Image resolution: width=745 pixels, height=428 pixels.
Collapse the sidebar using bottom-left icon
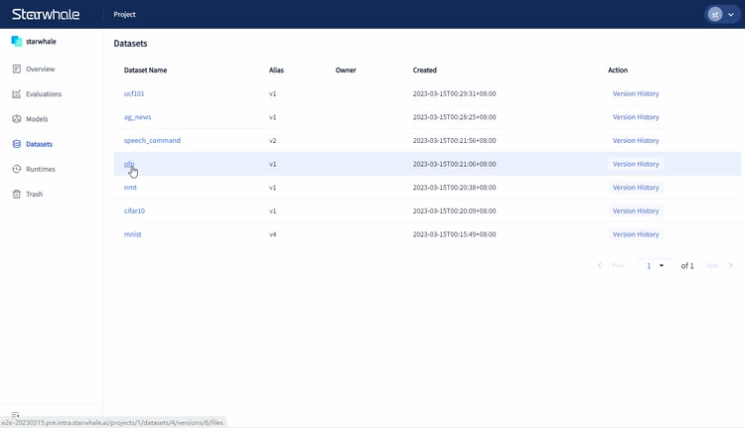[16, 414]
